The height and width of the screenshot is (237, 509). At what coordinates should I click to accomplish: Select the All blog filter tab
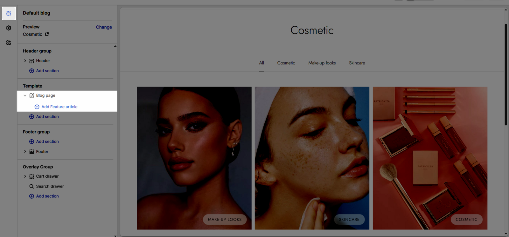[261, 63]
